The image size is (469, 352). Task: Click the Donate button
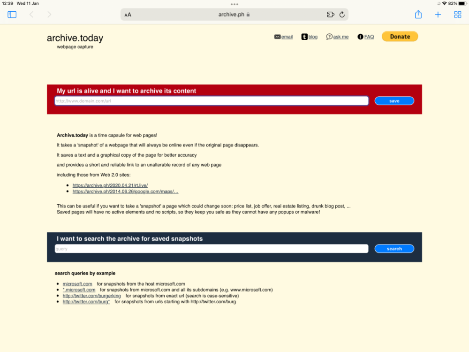tap(400, 36)
